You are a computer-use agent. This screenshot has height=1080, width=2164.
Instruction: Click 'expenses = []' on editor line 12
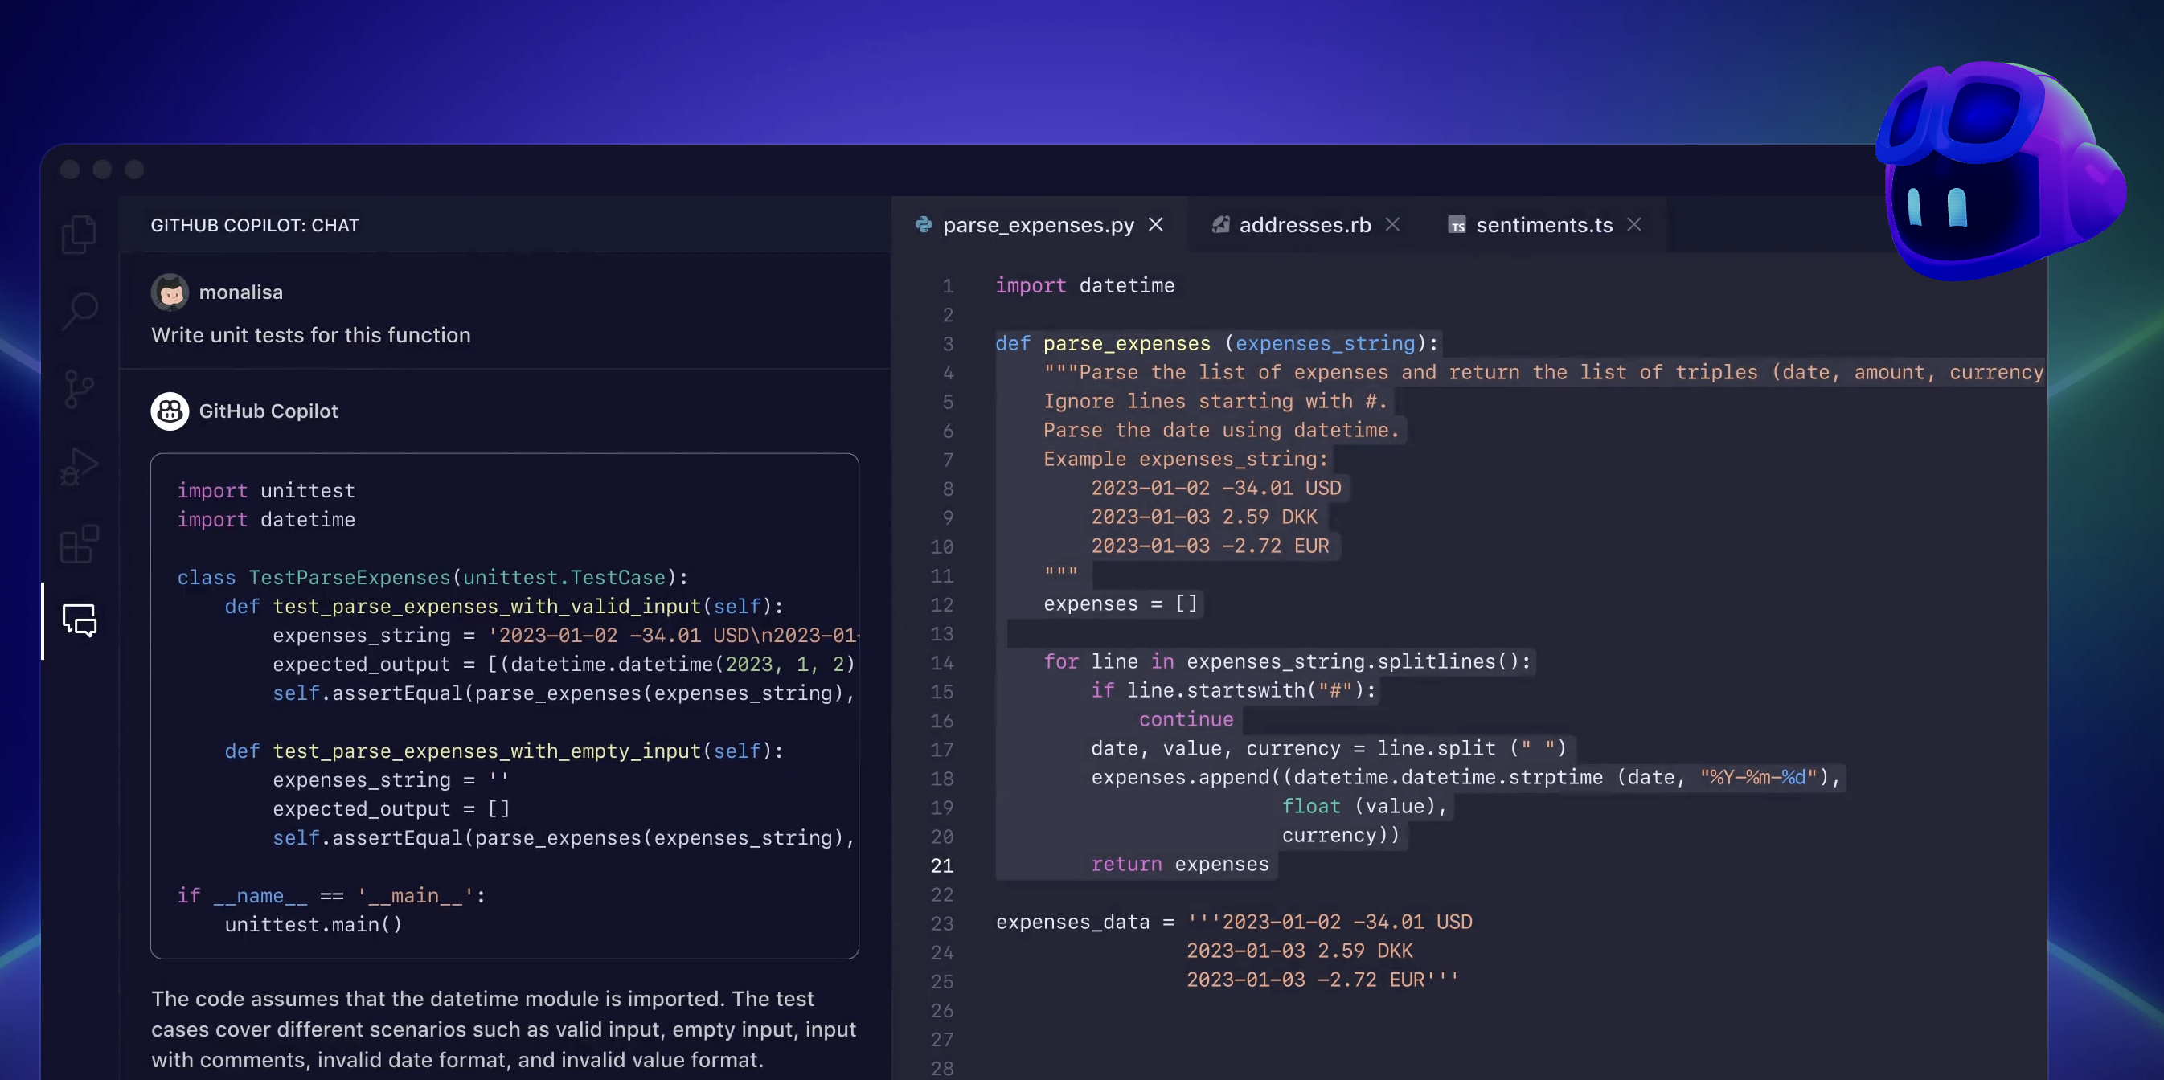(1121, 603)
